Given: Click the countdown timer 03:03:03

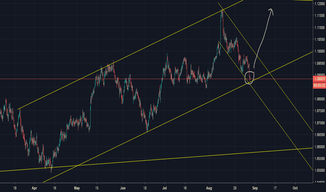Looking at the screenshot, I should pyautogui.click(x=320, y=85).
